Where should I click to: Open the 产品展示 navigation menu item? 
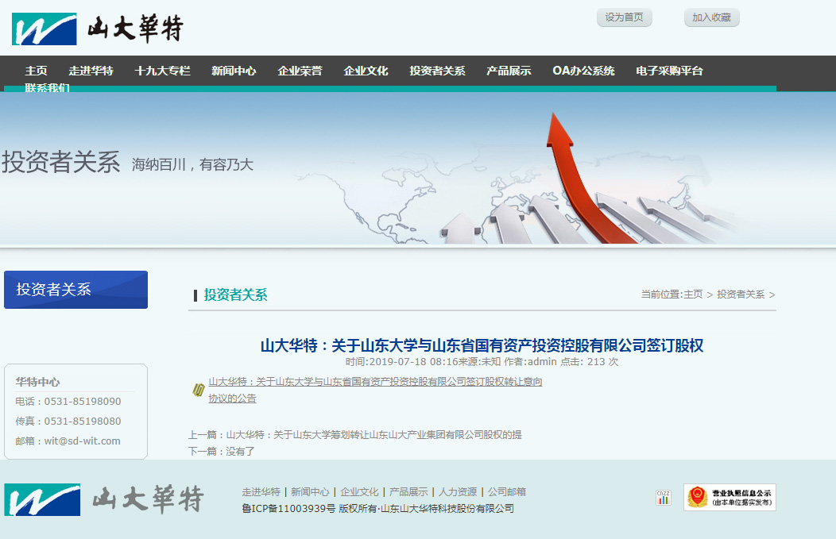click(x=509, y=71)
